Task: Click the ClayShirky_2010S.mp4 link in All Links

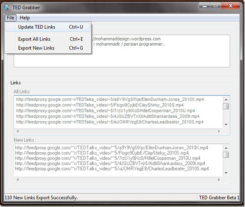Action: pos(100,105)
